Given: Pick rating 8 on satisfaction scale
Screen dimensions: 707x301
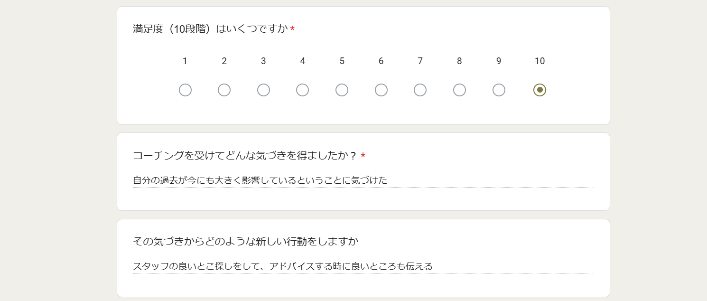Looking at the screenshot, I should point(459,90).
